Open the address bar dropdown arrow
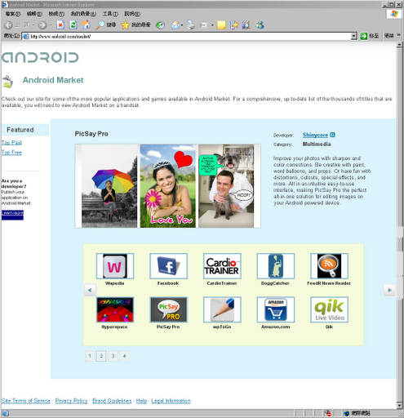The image size is (404, 418). 353,36
